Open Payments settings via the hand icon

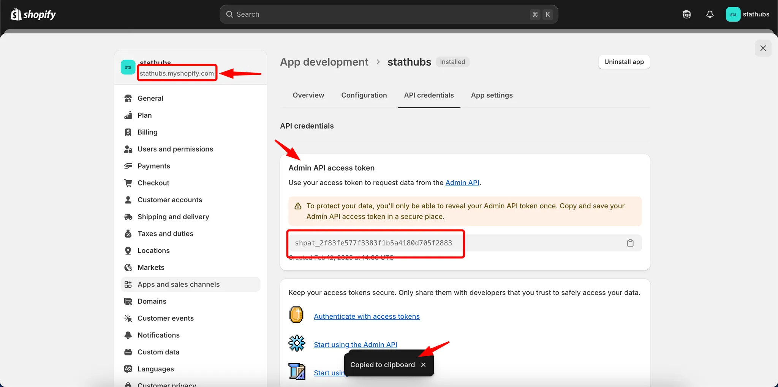pos(128,166)
